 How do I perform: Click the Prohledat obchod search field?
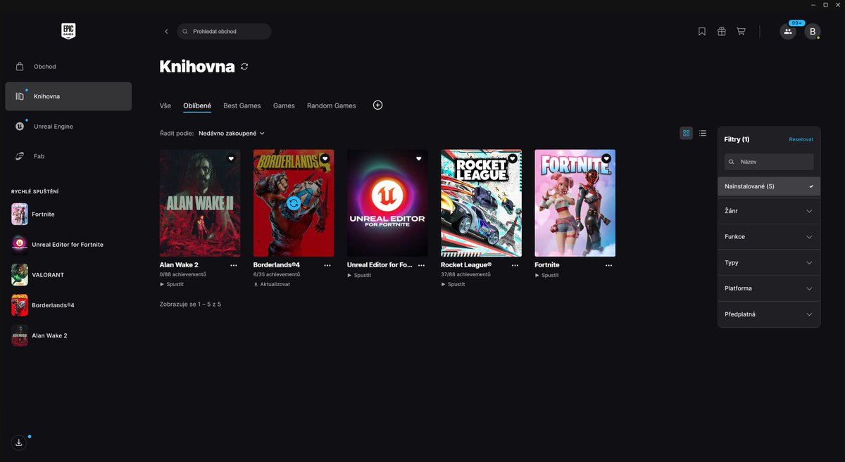[x=224, y=32]
